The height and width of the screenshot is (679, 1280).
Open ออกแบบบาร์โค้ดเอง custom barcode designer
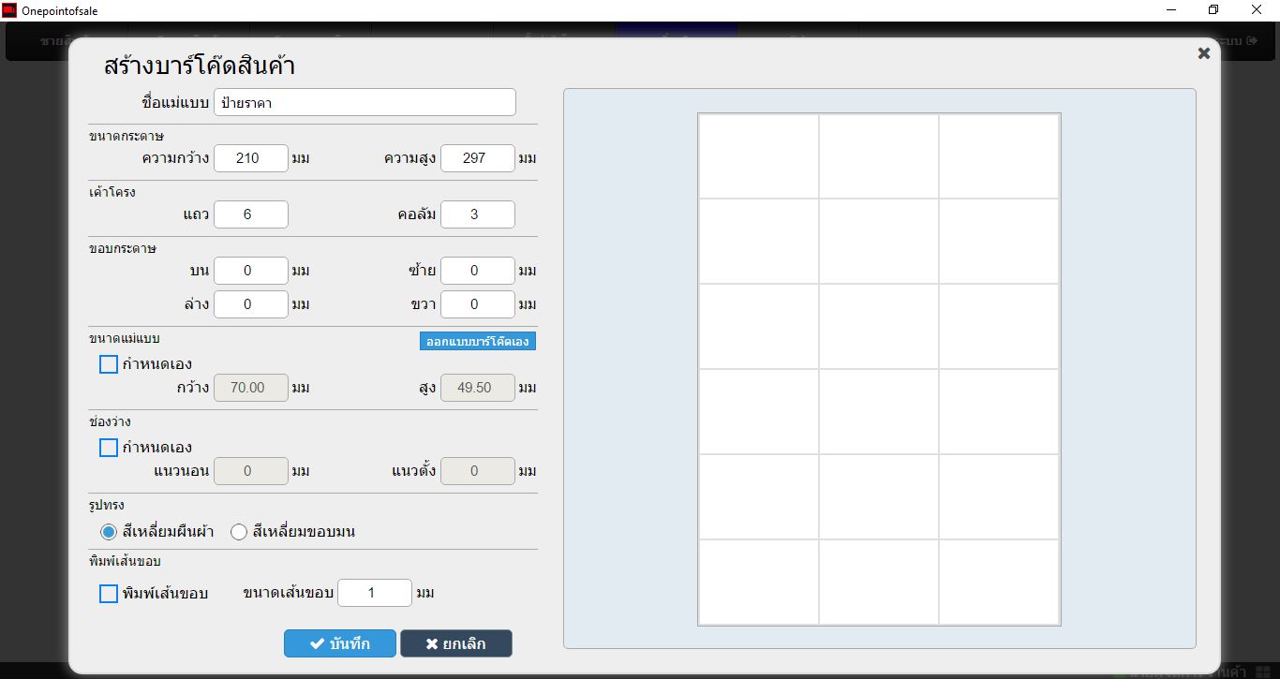coord(477,342)
